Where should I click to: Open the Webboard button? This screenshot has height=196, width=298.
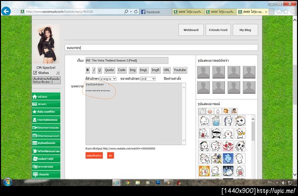[x=191, y=30]
